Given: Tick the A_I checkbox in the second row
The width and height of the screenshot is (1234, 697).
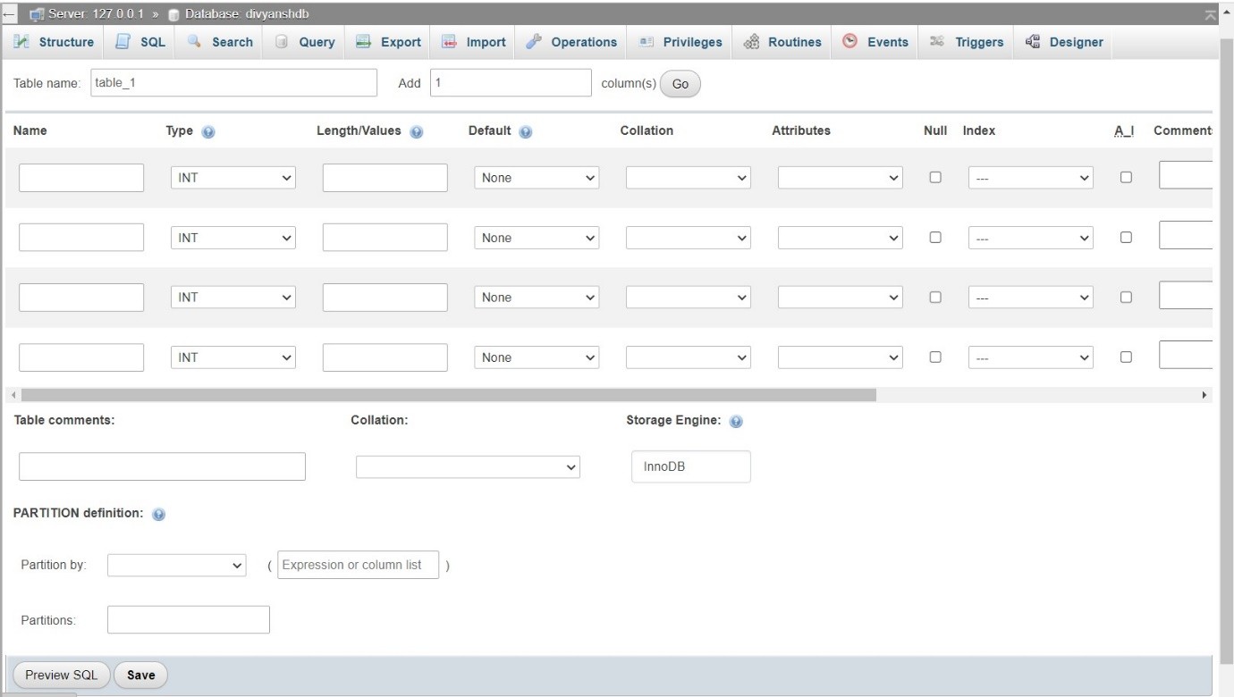Looking at the screenshot, I should click(x=1126, y=237).
